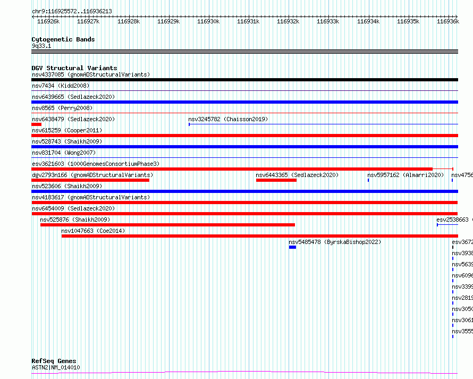Click the 116934k ruler position label
Screen dimensions: 473x379
[368, 21]
